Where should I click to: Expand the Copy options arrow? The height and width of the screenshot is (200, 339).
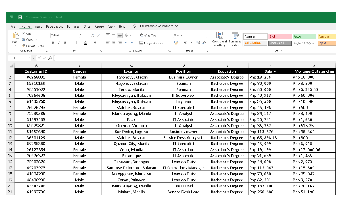point(36,40)
